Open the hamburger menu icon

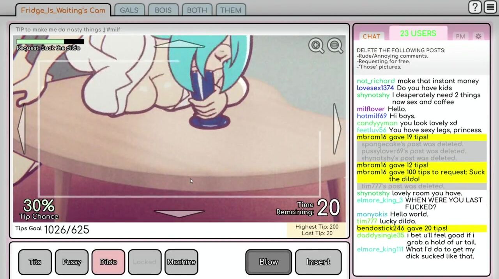[x=490, y=7]
